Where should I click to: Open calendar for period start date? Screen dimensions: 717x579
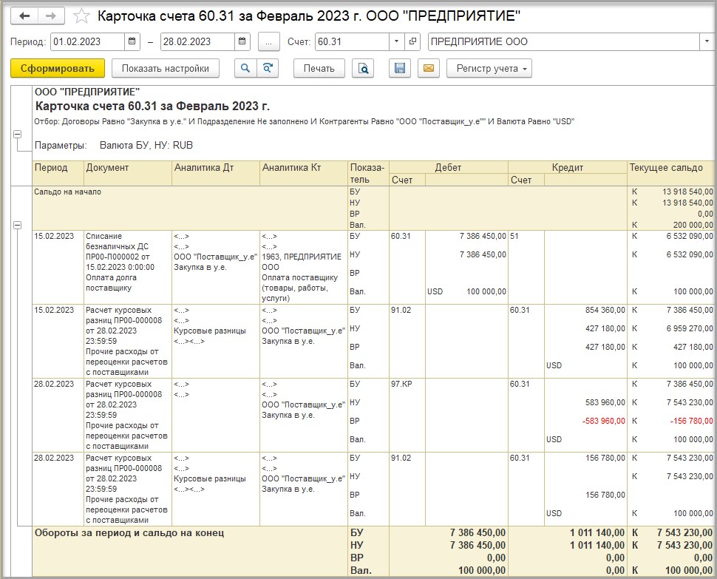(132, 42)
